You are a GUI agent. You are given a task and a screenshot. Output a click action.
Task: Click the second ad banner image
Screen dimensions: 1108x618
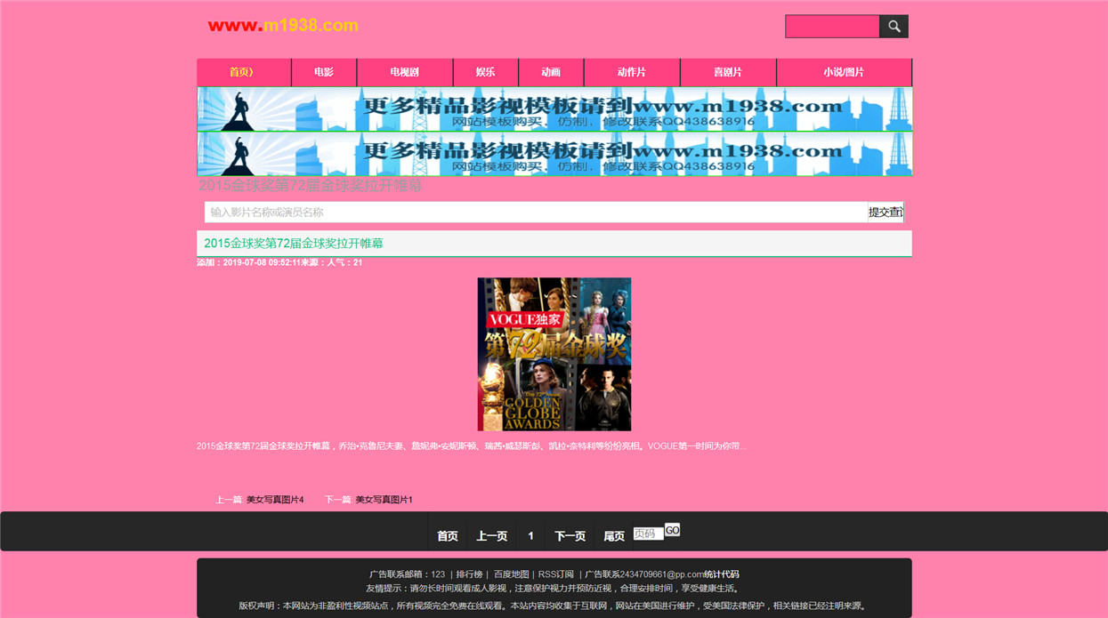point(554,154)
